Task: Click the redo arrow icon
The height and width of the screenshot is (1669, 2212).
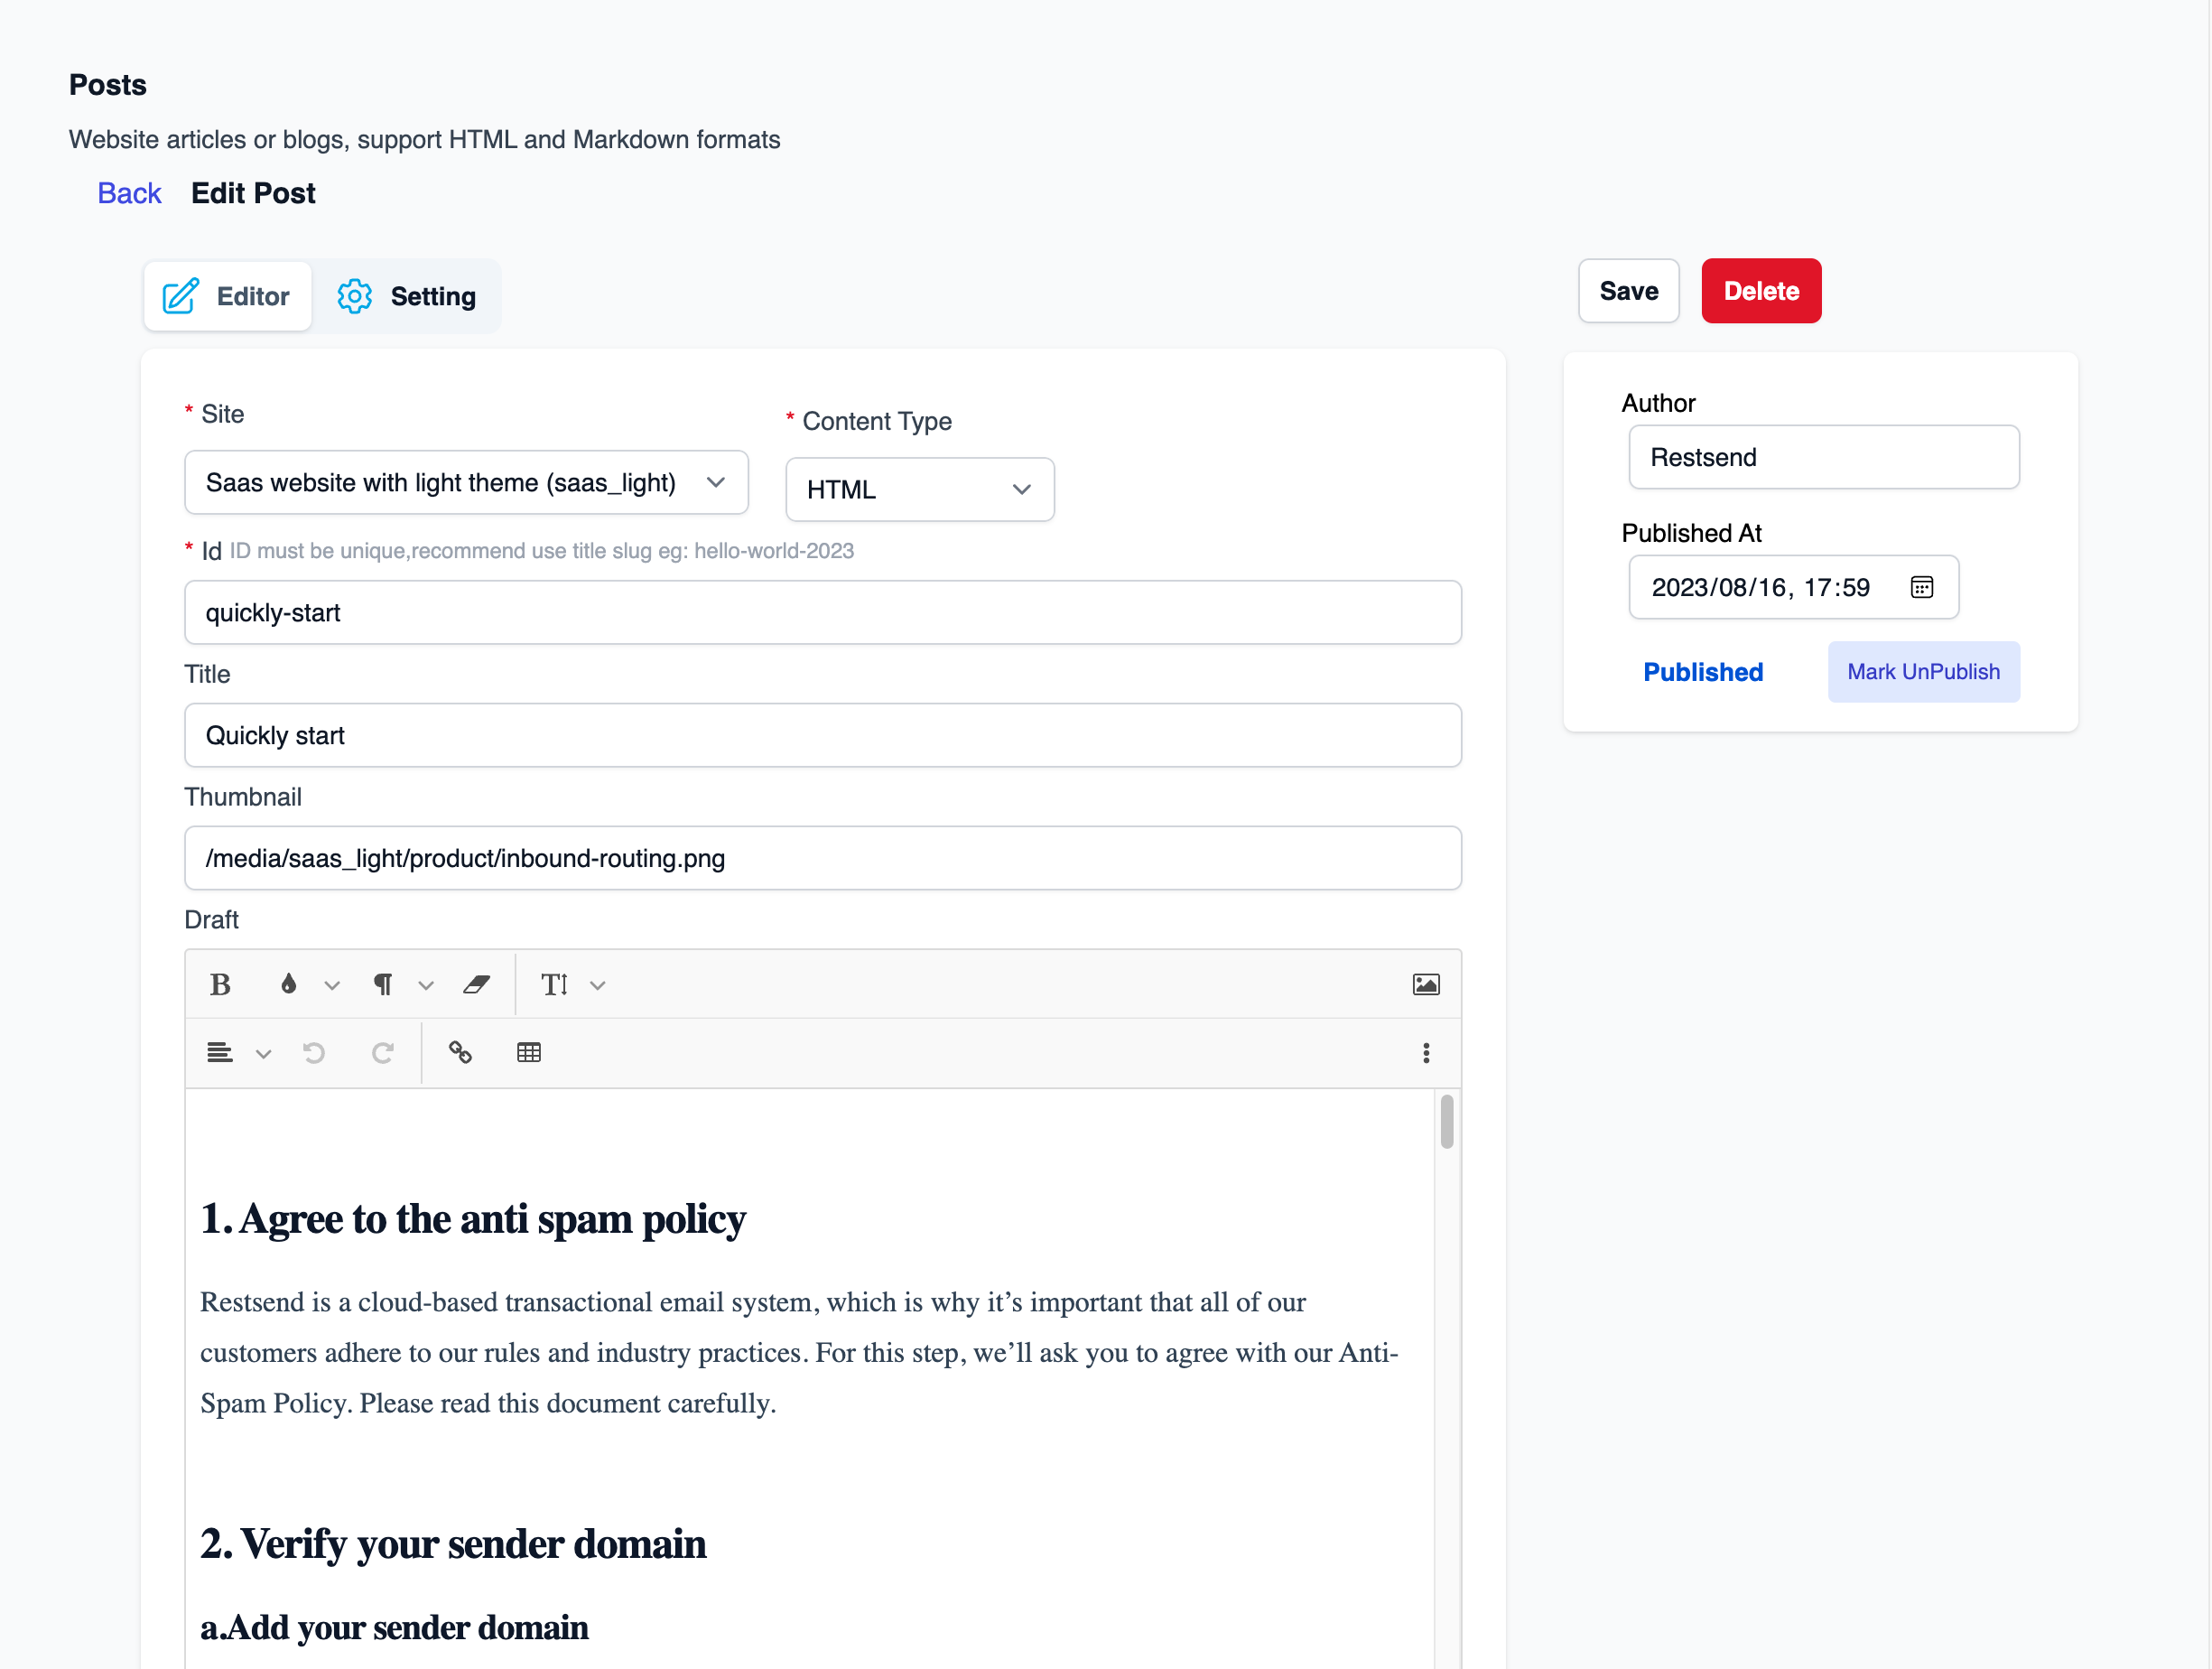Action: 382,1053
